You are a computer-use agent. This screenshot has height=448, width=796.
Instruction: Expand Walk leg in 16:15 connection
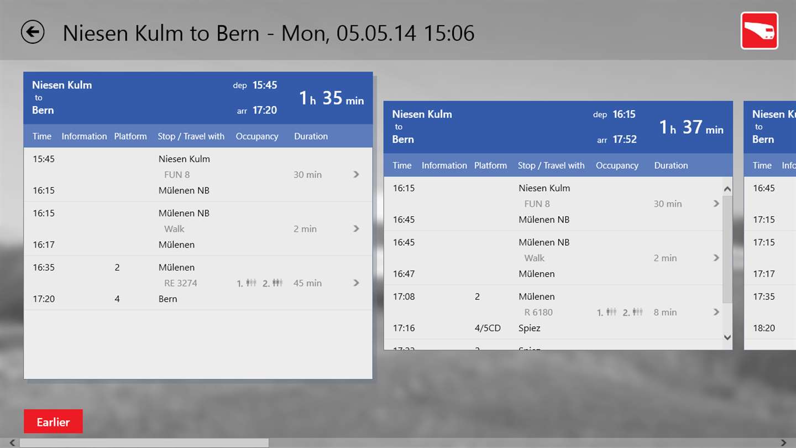[716, 258]
